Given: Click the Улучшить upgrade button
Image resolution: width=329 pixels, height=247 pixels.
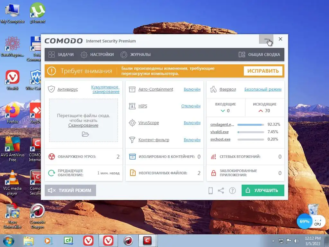Looking at the screenshot, I should (263, 190).
